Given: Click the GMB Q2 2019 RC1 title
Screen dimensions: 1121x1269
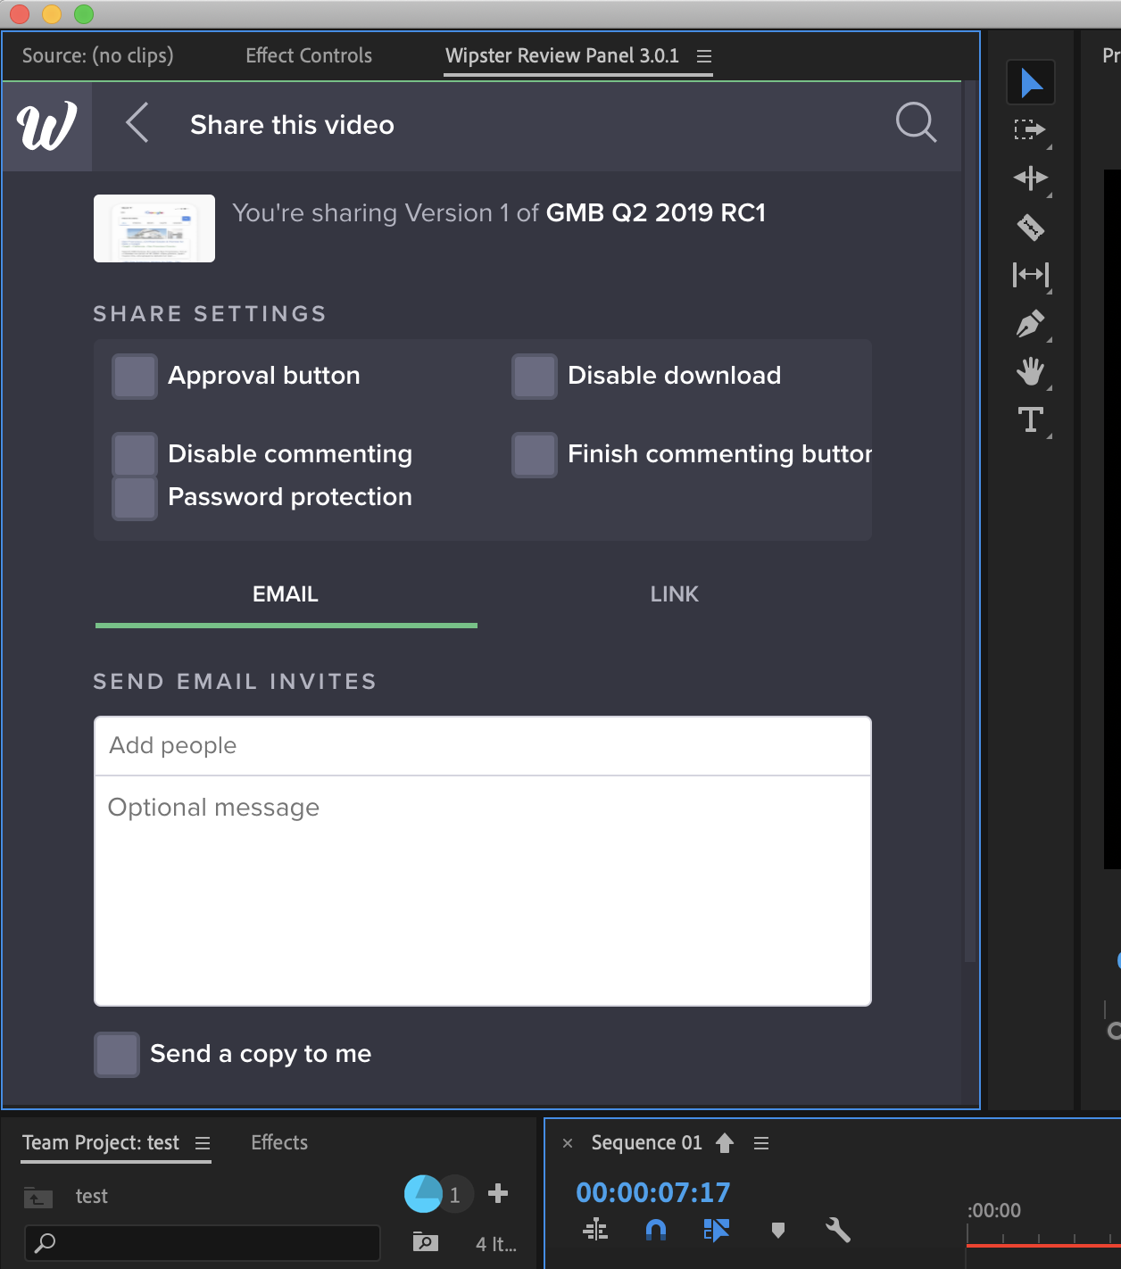Looking at the screenshot, I should [x=656, y=212].
